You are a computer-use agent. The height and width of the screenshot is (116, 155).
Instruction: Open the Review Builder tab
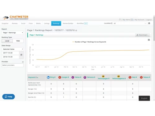point(68,24)
